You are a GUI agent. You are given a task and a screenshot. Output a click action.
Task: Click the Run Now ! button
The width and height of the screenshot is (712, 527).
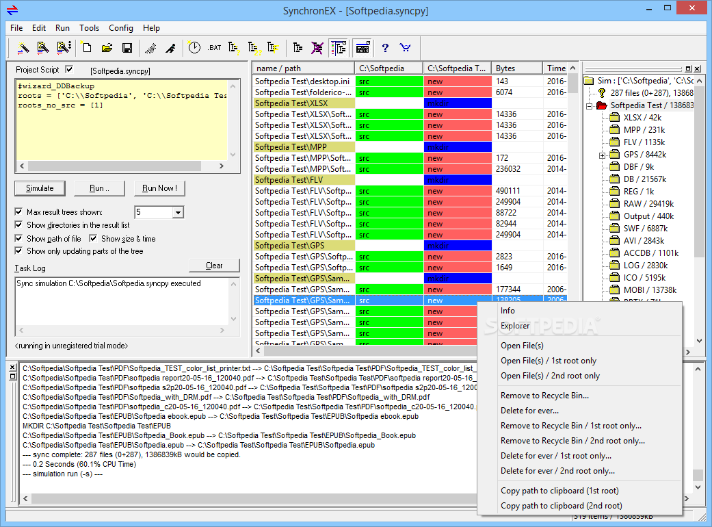click(159, 188)
